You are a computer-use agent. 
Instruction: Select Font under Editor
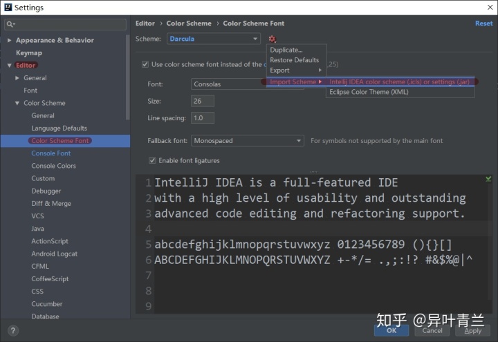click(30, 91)
